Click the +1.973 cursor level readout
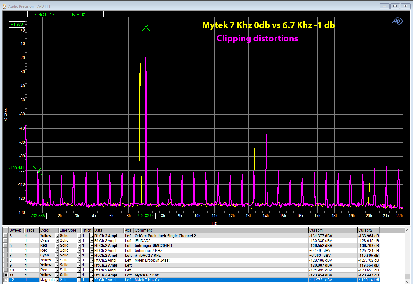 pyautogui.click(x=17, y=24)
